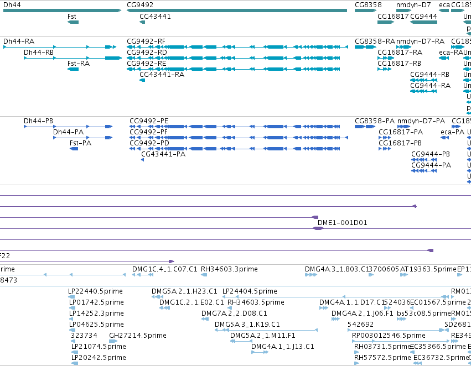The height and width of the screenshot is (366, 471).
Task: Open the CG8358 gene feature
Action: coord(365,11)
